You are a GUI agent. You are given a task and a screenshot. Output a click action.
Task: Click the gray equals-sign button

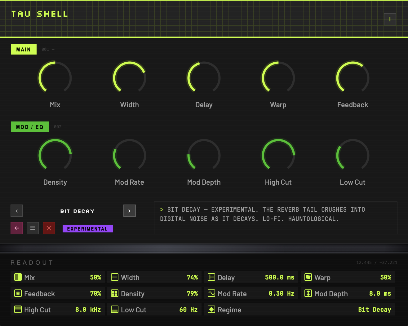33,228
